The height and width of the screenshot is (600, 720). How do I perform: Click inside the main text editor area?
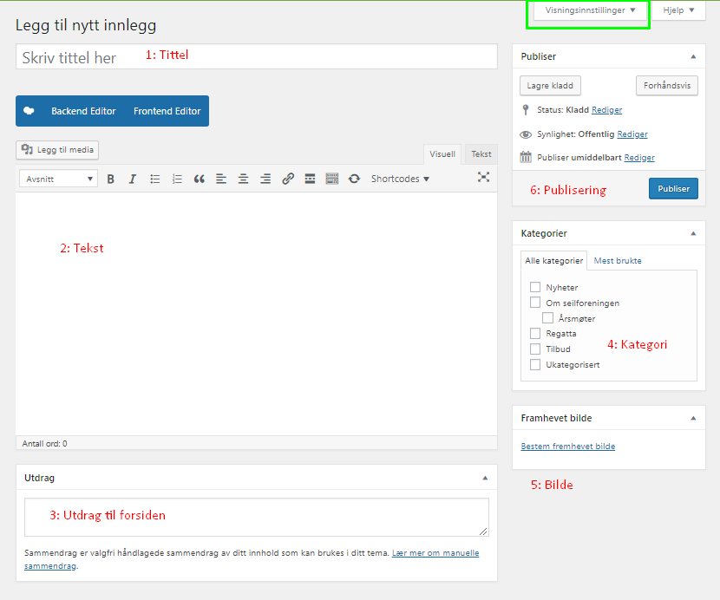coord(257,314)
